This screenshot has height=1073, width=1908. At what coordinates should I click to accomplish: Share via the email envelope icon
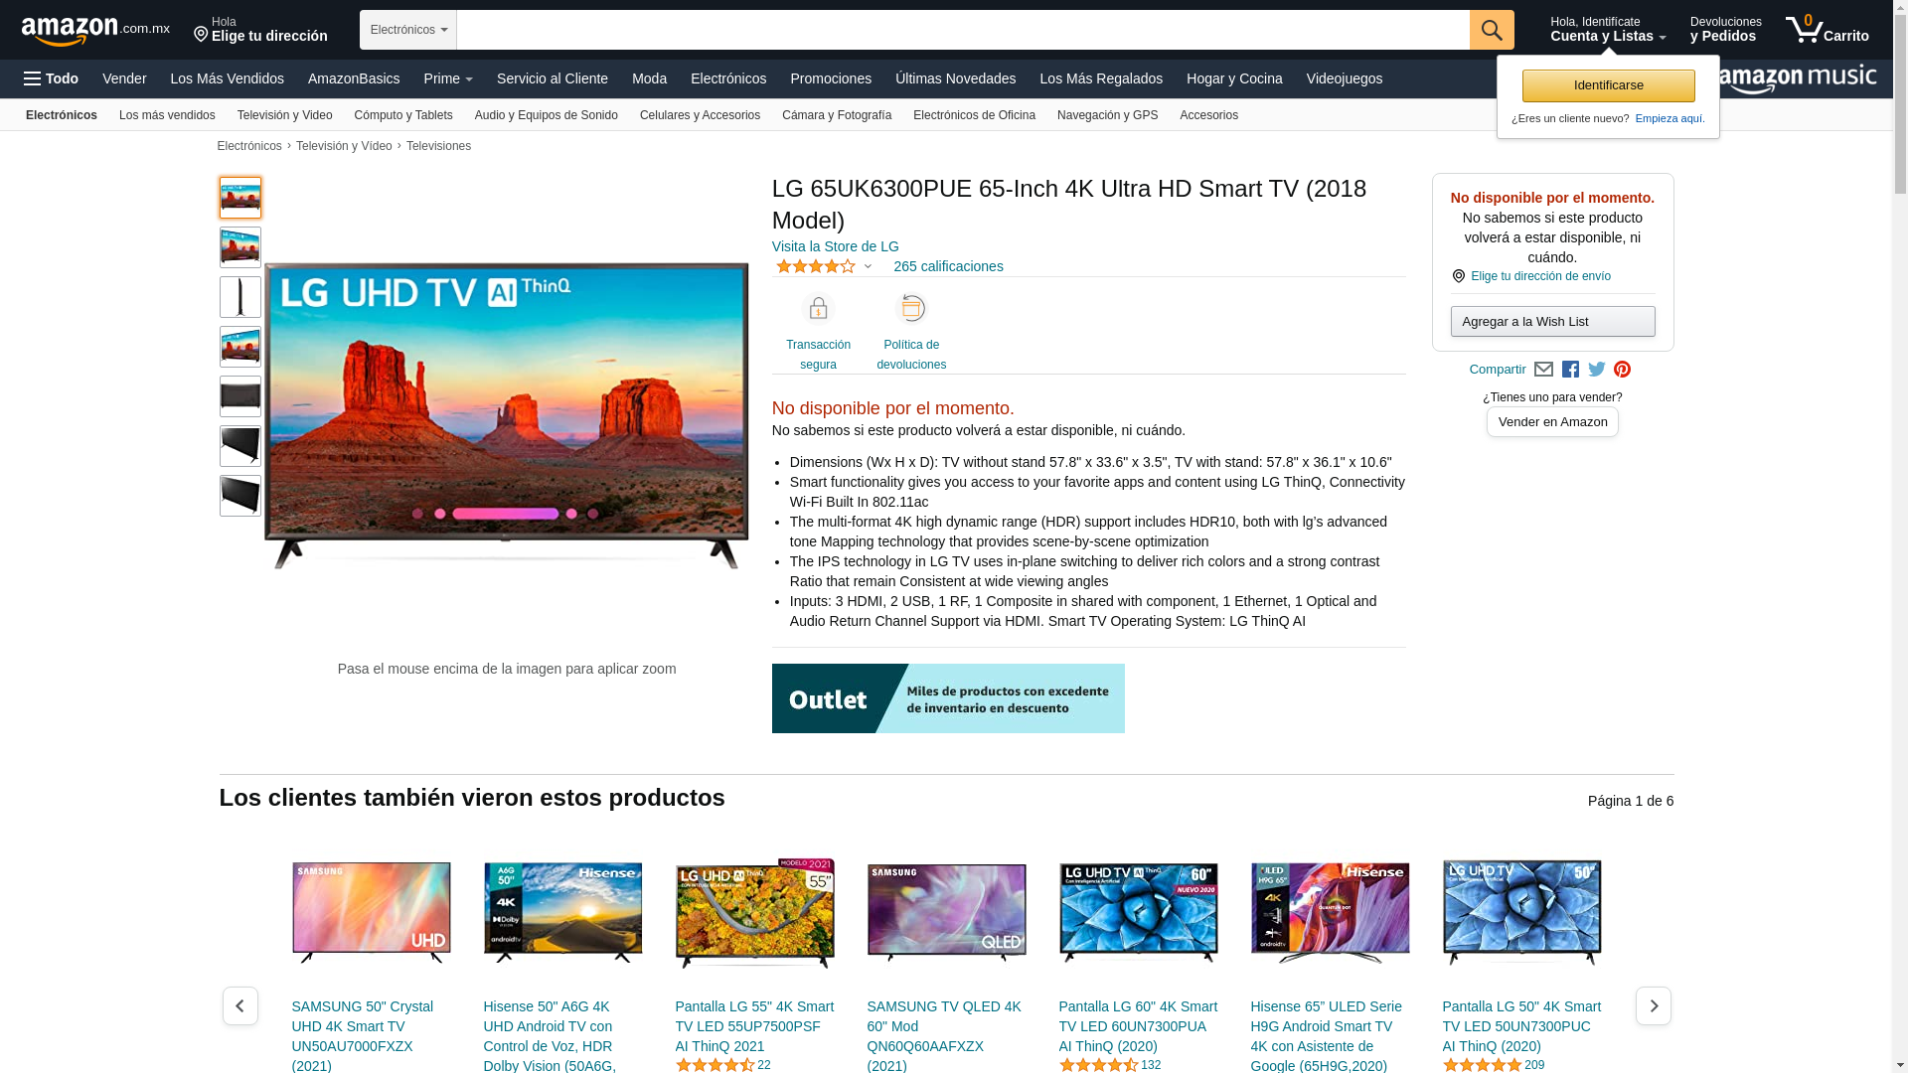point(1543,370)
